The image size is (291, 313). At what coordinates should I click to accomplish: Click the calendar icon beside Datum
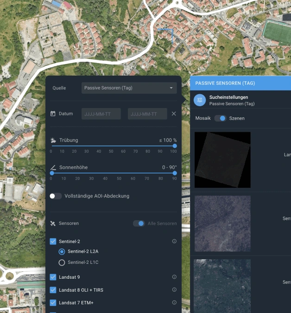click(53, 114)
